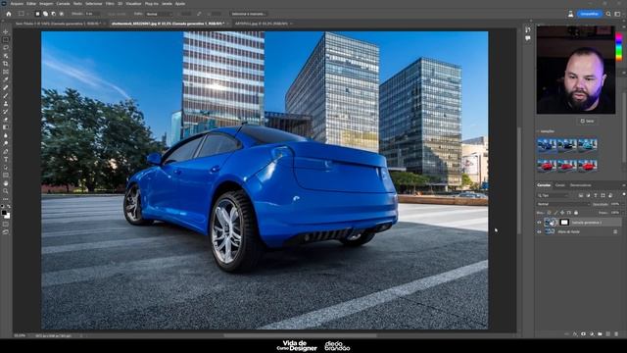Select the Crop tool
The image size is (627, 353).
pos(6,64)
